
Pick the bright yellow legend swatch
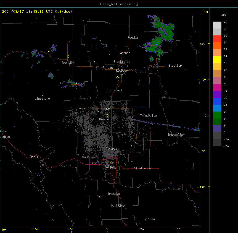[217, 59]
